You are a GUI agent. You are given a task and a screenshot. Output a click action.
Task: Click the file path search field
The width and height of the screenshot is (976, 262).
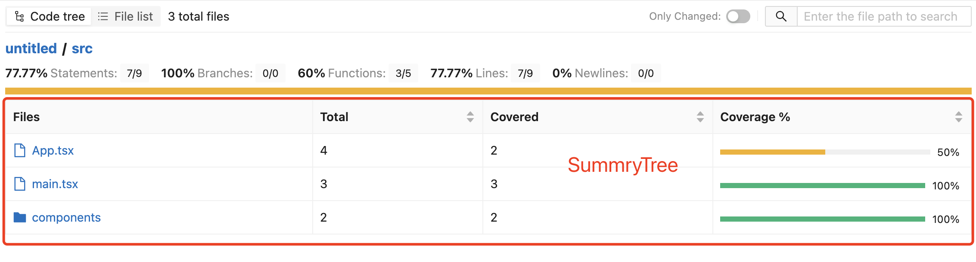[880, 17]
